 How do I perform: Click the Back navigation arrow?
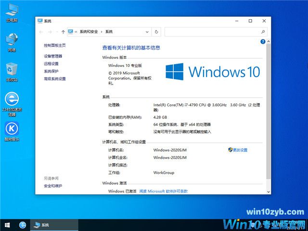click(x=41, y=32)
